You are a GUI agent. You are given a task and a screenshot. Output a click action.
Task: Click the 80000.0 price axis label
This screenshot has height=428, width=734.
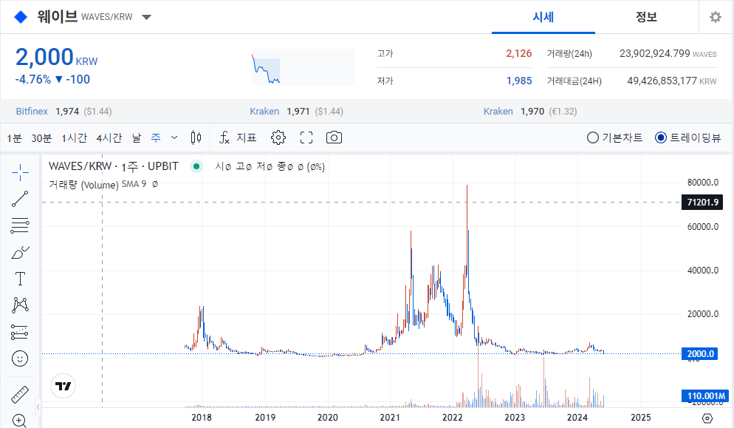[x=703, y=183]
